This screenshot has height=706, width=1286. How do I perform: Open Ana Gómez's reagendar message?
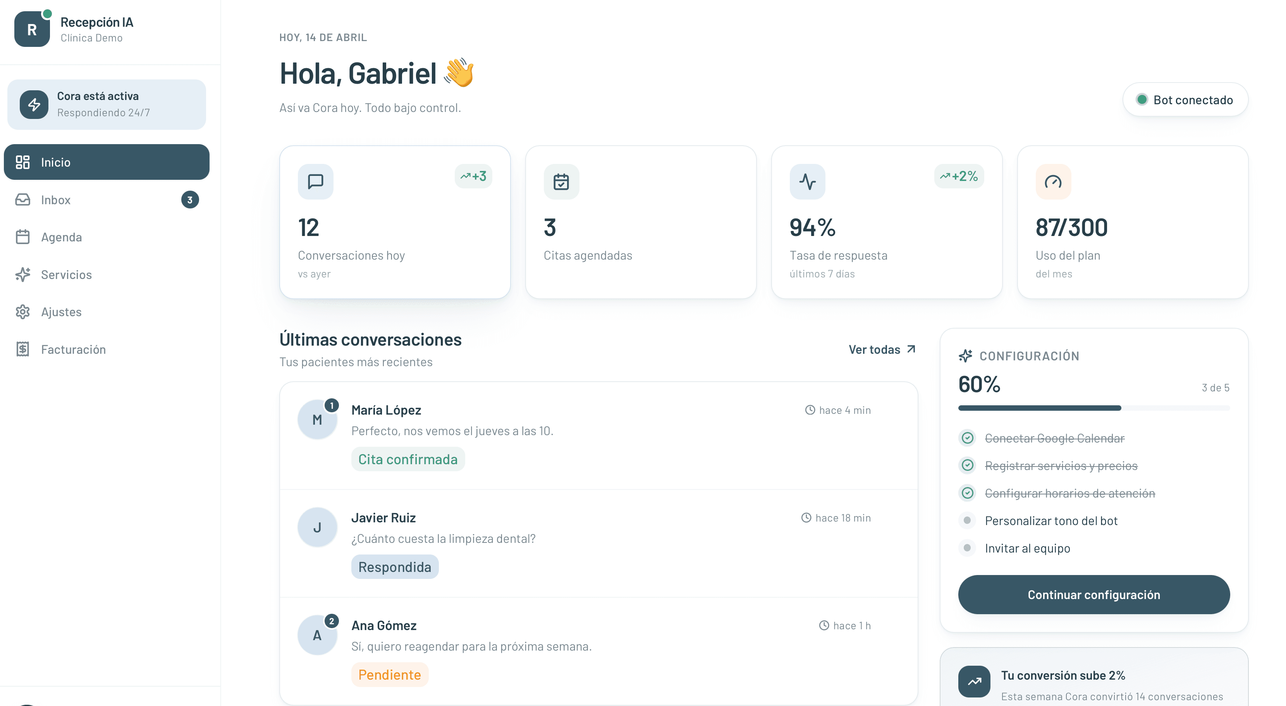click(471, 647)
